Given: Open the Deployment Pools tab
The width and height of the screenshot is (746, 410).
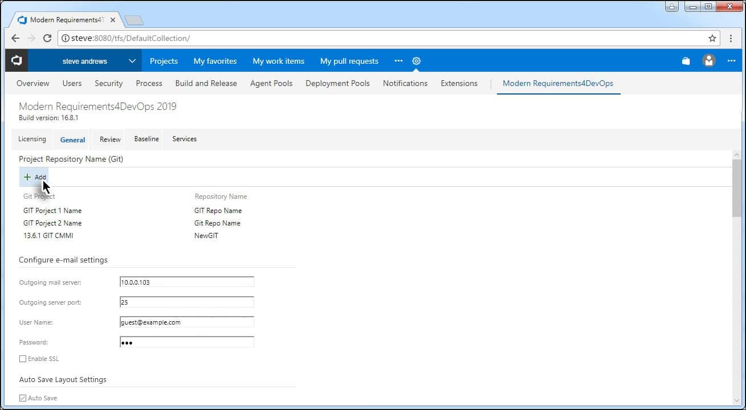Looking at the screenshot, I should point(337,83).
